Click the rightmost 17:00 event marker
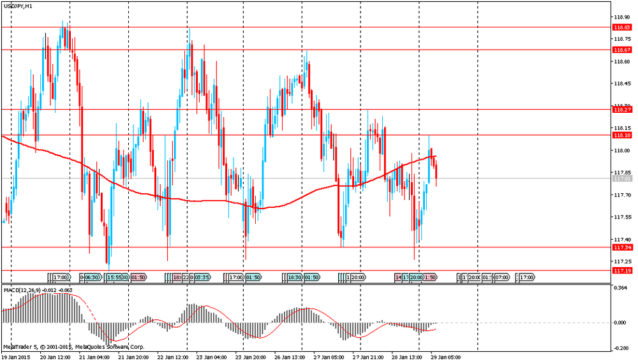This screenshot has height=364, width=638. [x=526, y=277]
